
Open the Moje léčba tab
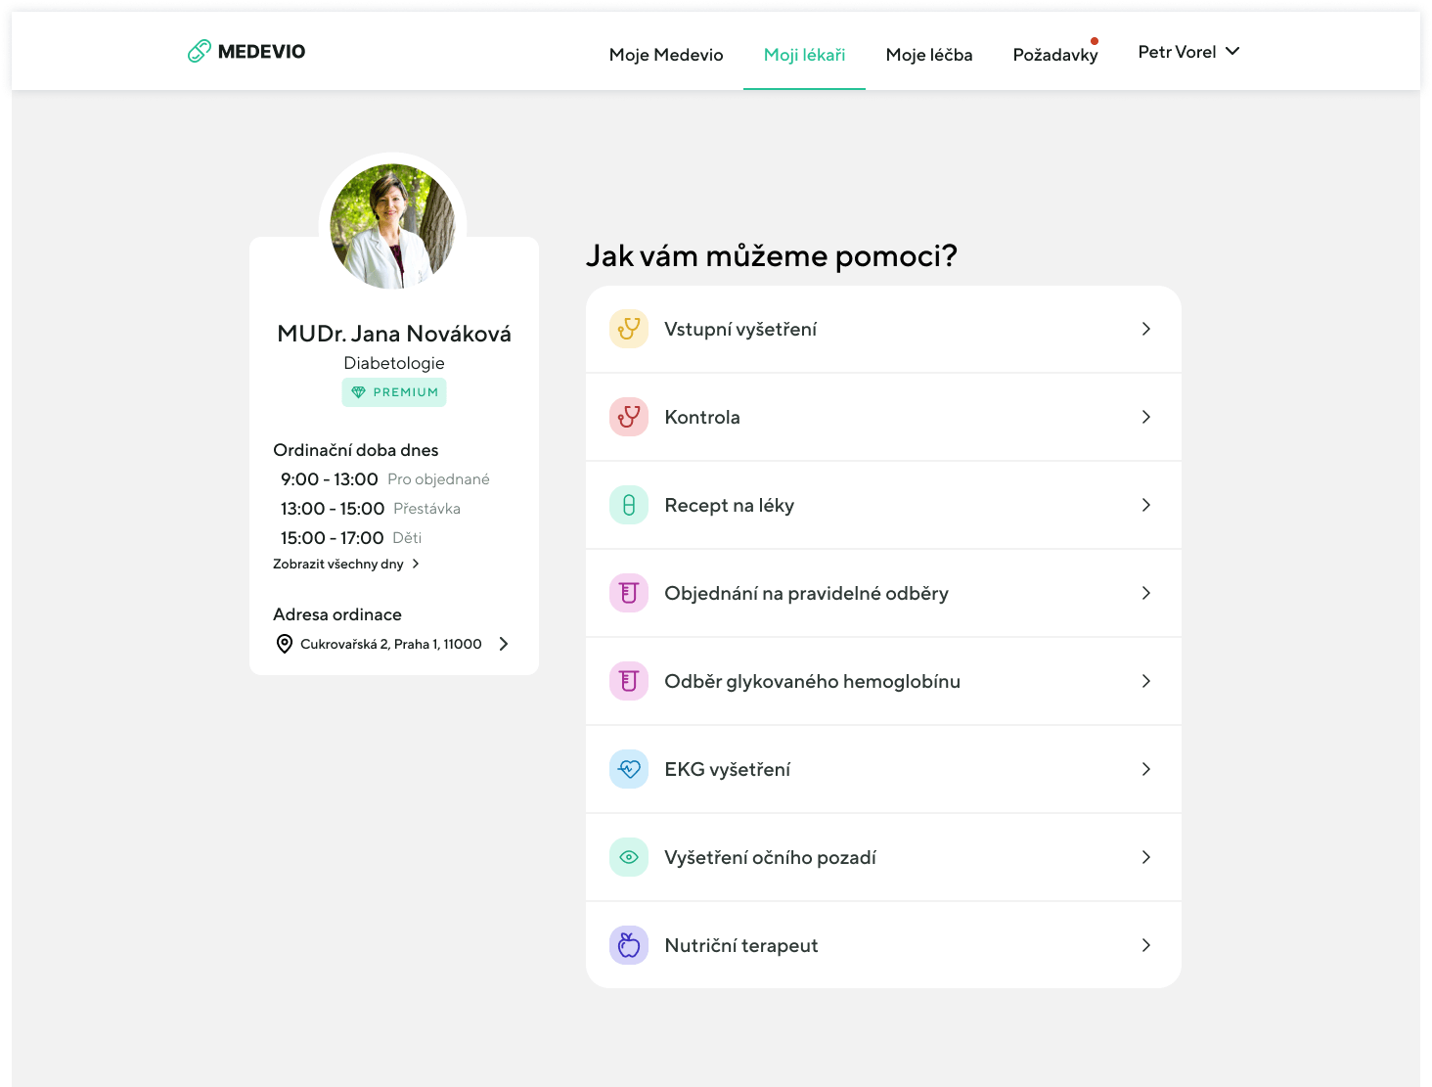pyautogui.click(x=929, y=55)
